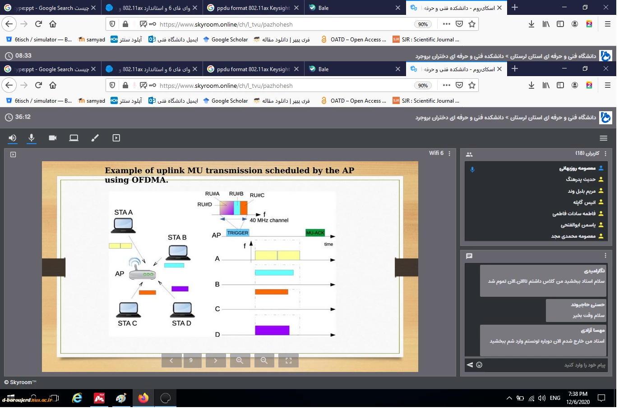This screenshot has width=619, height=408.
Task: Open the media play box icon in toolbar
Action: click(116, 138)
